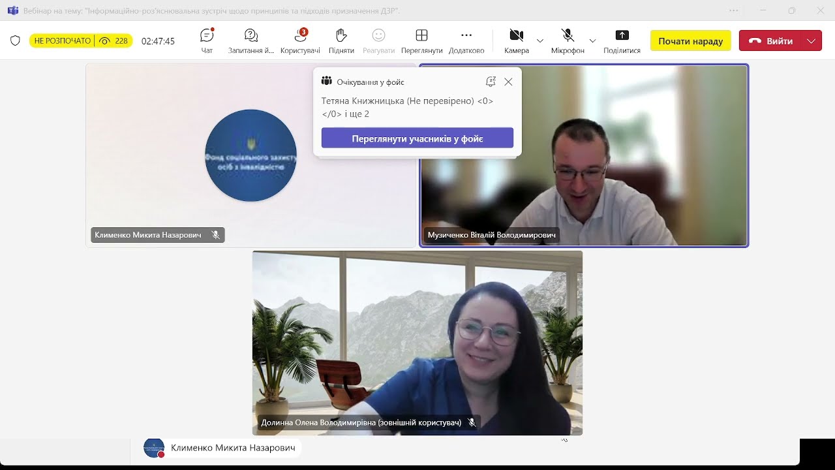Click the shield security icon
Viewport: 835px width, 470px height.
coord(15,40)
